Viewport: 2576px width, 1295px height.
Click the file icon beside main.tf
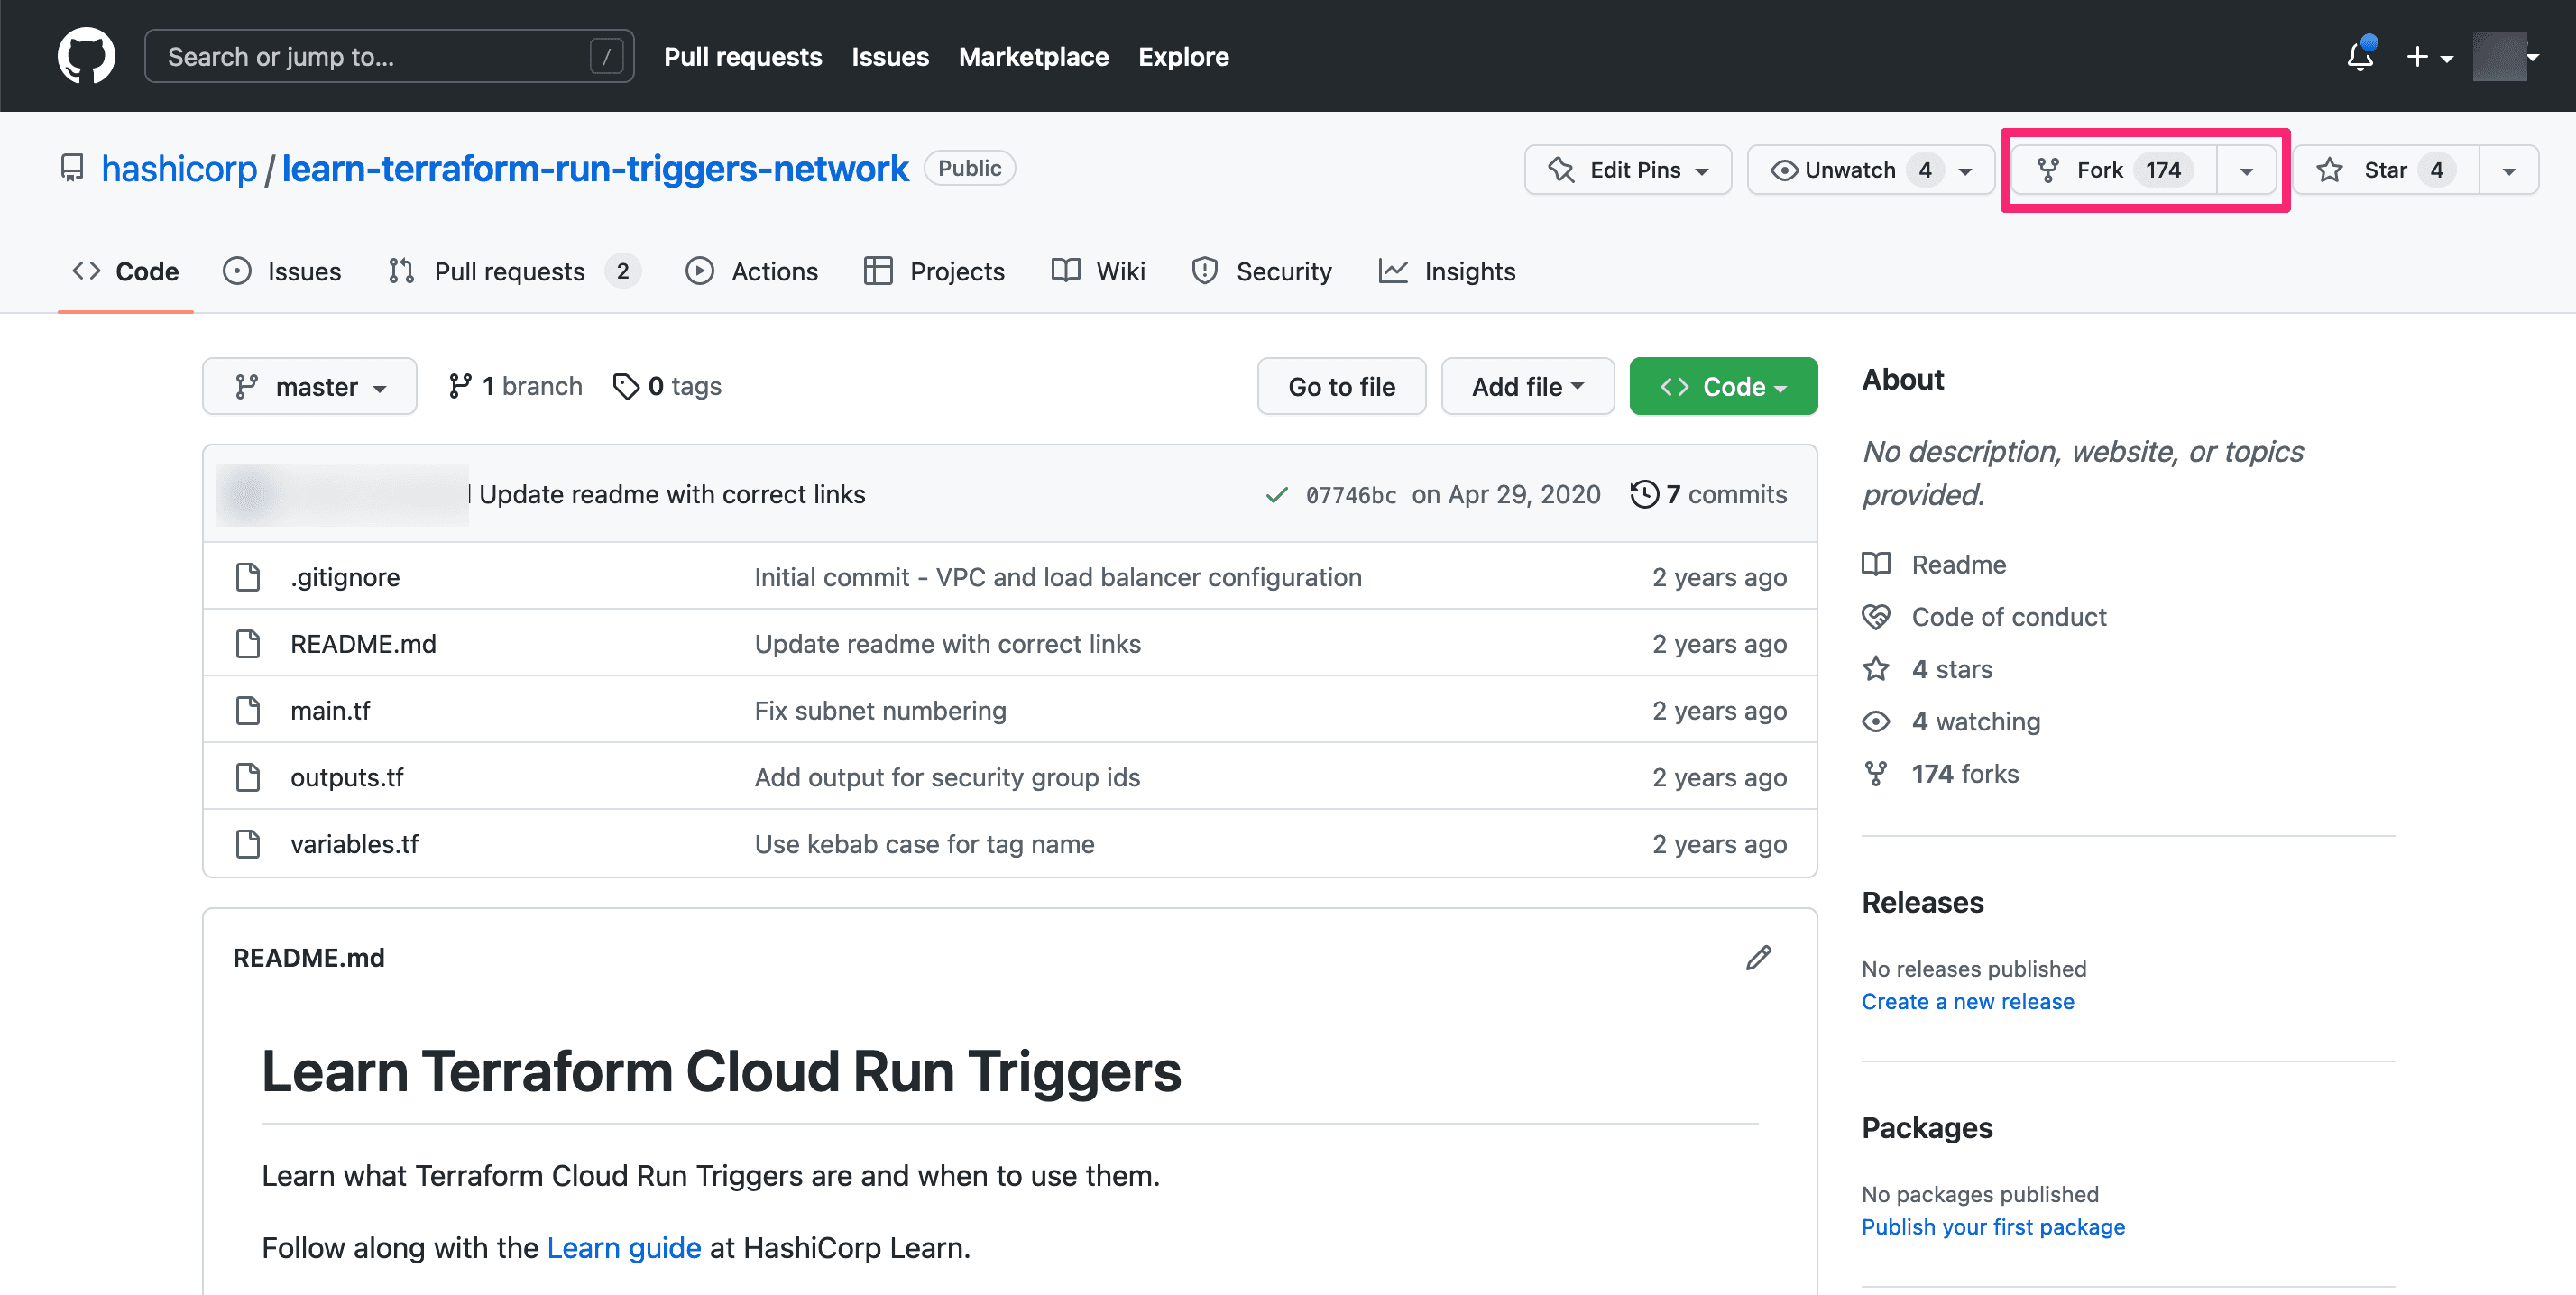pos(247,711)
